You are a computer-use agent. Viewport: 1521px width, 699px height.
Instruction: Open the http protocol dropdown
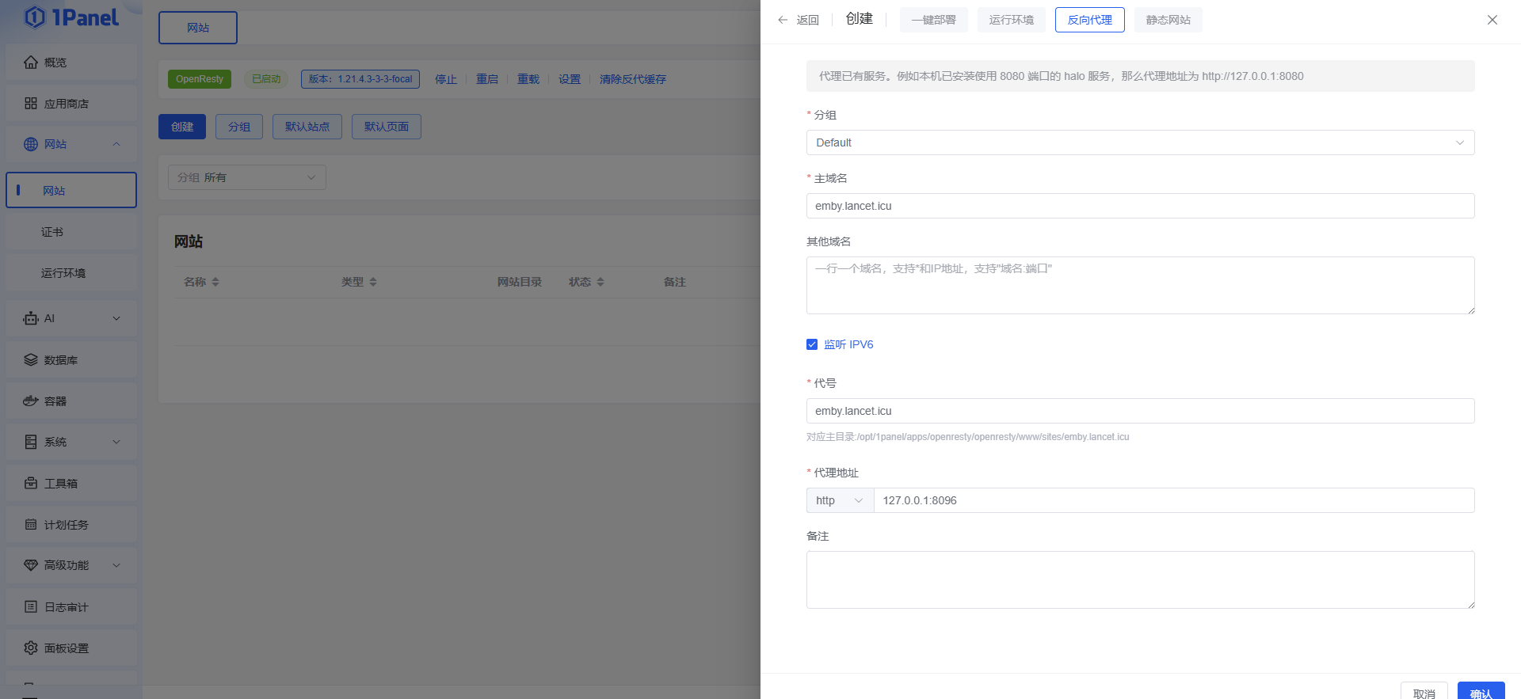click(839, 500)
